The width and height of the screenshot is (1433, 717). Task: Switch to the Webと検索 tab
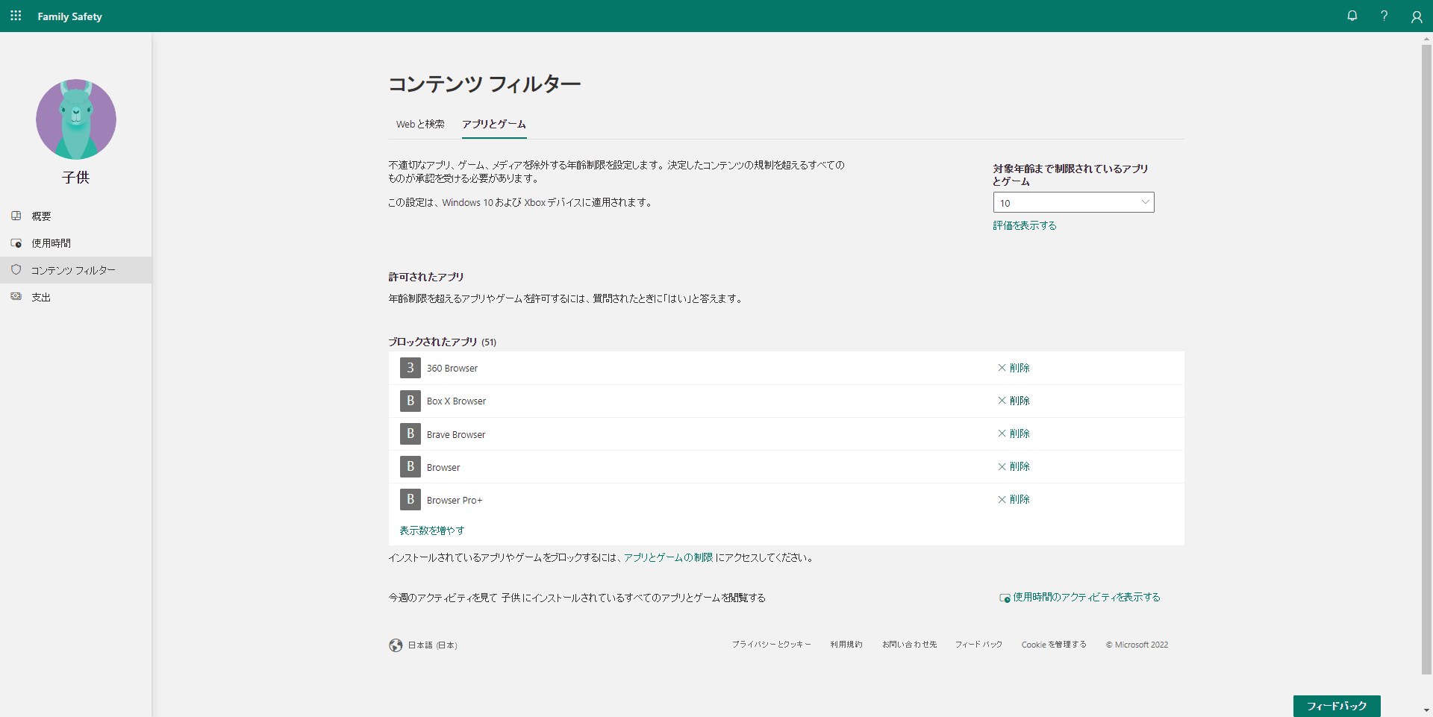(420, 124)
